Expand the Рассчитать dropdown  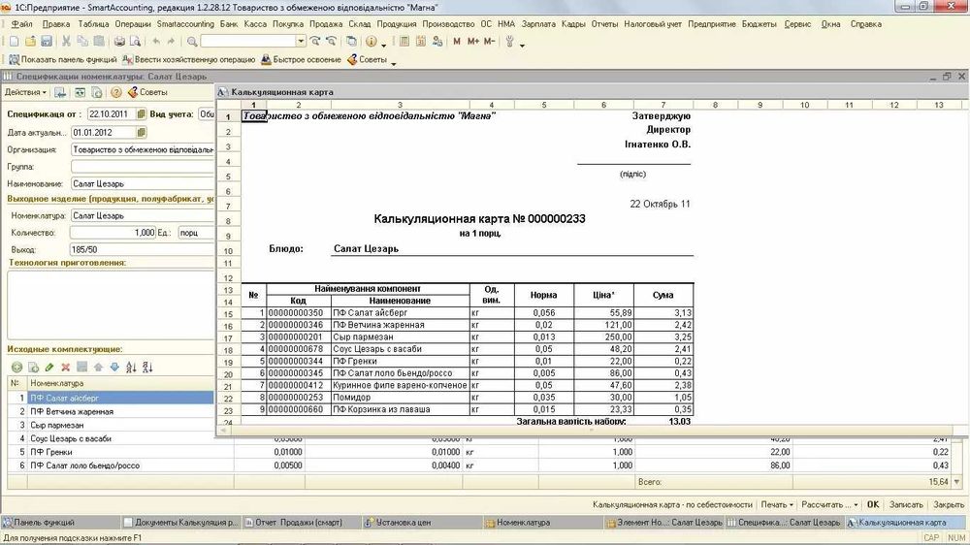tap(830, 504)
